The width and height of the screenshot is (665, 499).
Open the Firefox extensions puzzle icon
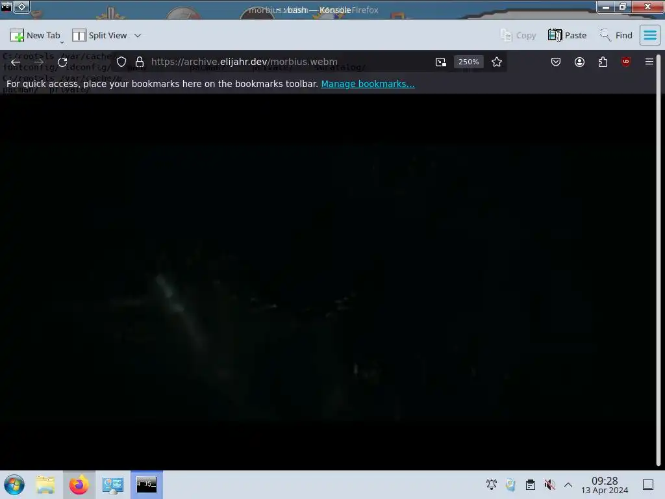pyautogui.click(x=603, y=62)
